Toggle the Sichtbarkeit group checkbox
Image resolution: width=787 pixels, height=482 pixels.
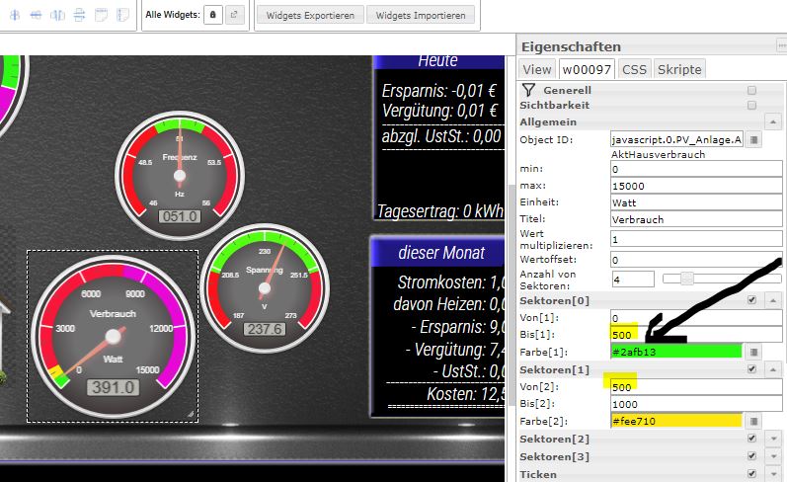pyautogui.click(x=751, y=105)
